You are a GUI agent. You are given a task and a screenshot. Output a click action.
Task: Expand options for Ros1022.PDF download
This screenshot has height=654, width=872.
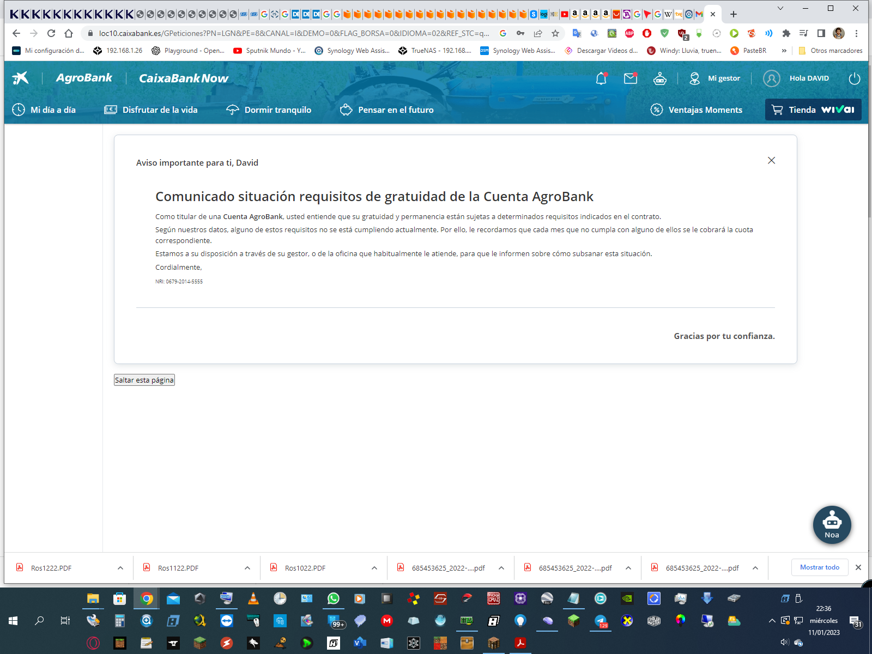point(374,568)
